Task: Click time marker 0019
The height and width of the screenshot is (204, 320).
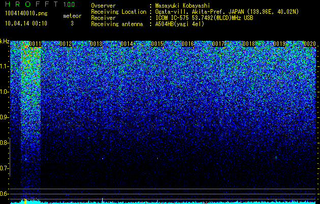Action: tap(279, 44)
